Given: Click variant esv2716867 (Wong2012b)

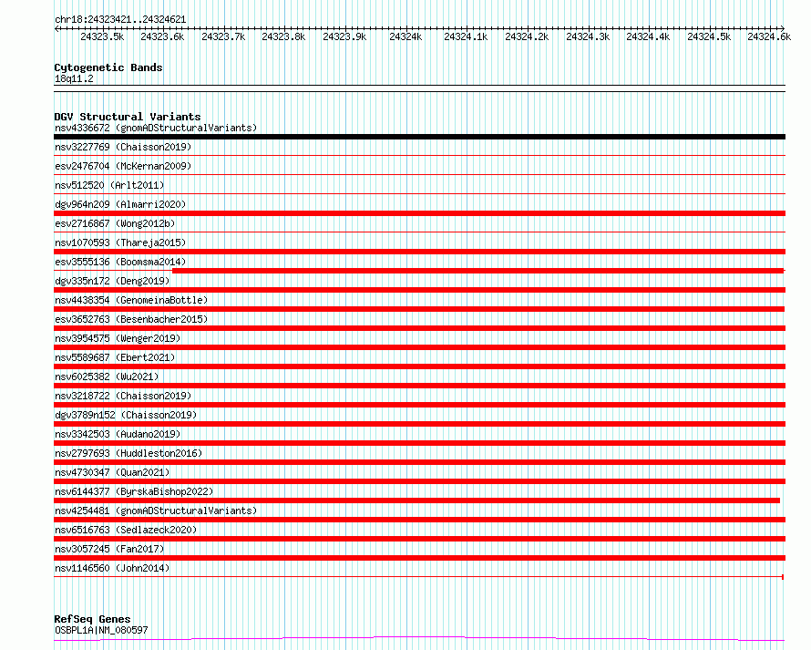Looking at the screenshot, I should [115, 223].
